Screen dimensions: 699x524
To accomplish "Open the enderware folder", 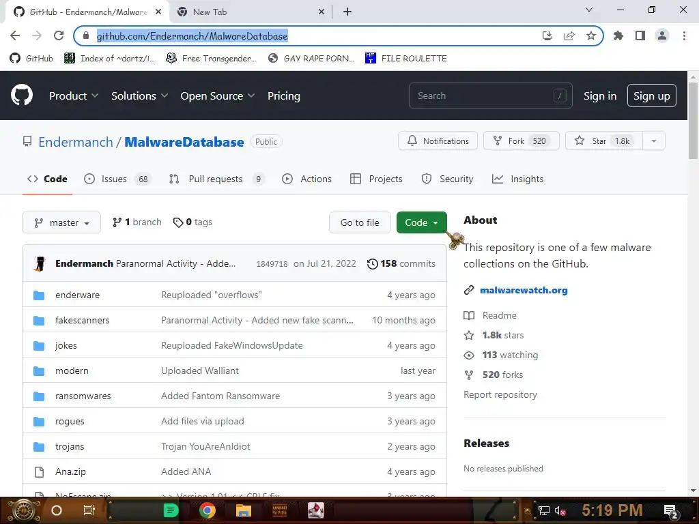I will pos(78,295).
